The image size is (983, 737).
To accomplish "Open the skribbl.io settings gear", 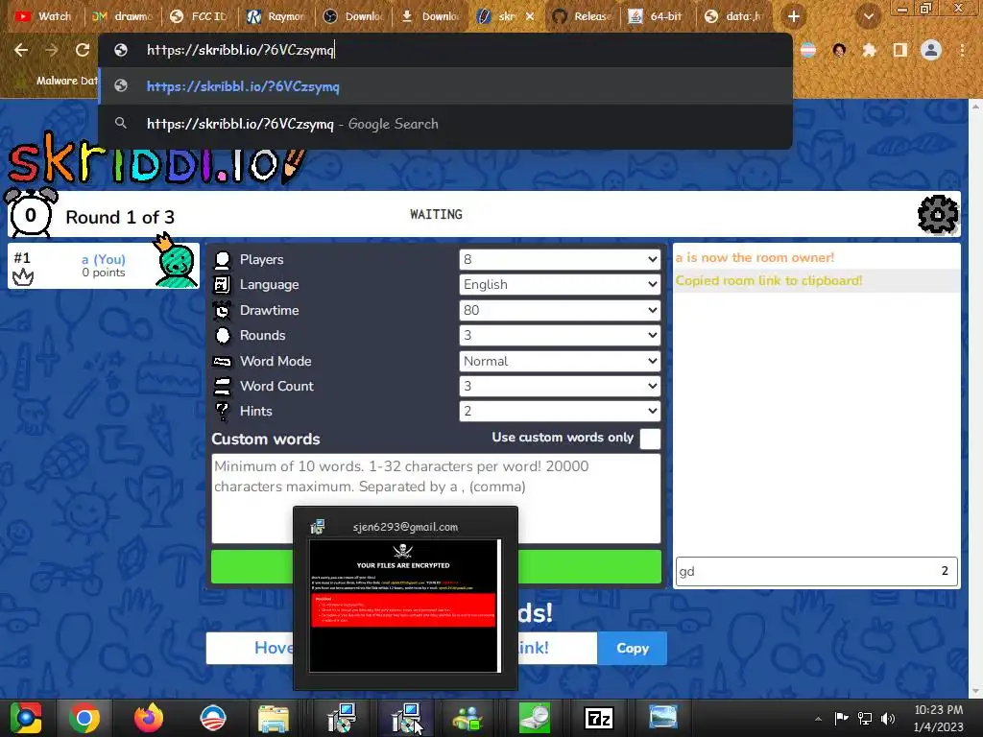I will click(x=937, y=214).
